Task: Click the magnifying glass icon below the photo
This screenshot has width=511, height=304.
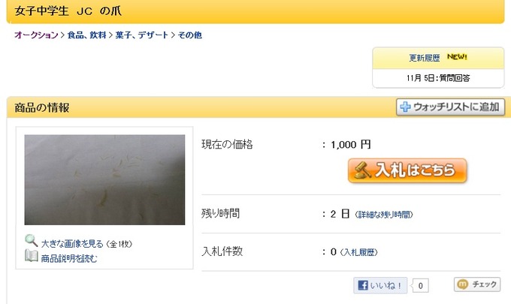Action: [32, 241]
